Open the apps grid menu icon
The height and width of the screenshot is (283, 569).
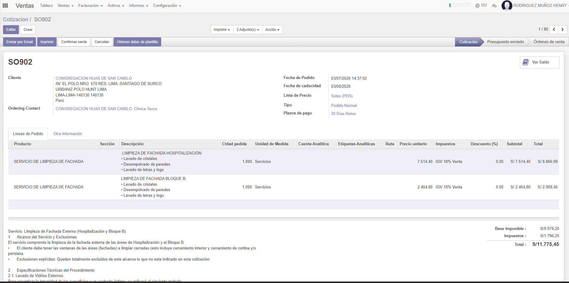click(5, 6)
